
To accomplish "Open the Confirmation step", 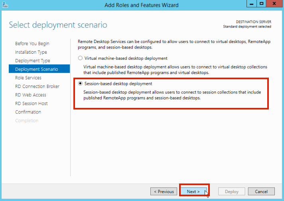I will pyautogui.click(x=28, y=112).
